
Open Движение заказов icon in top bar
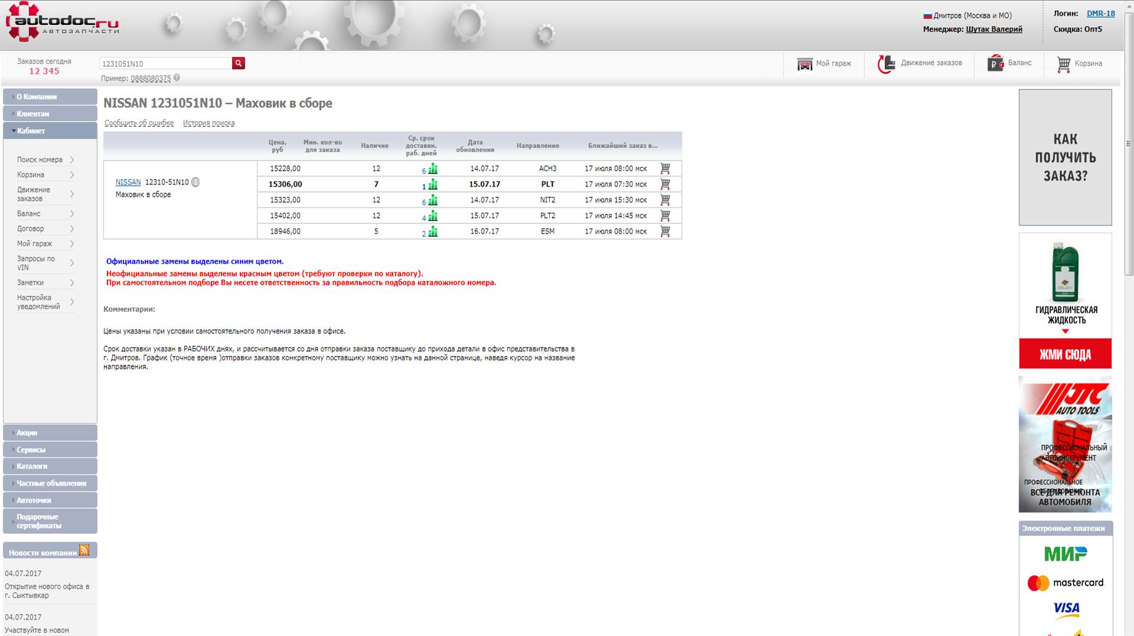click(x=886, y=64)
